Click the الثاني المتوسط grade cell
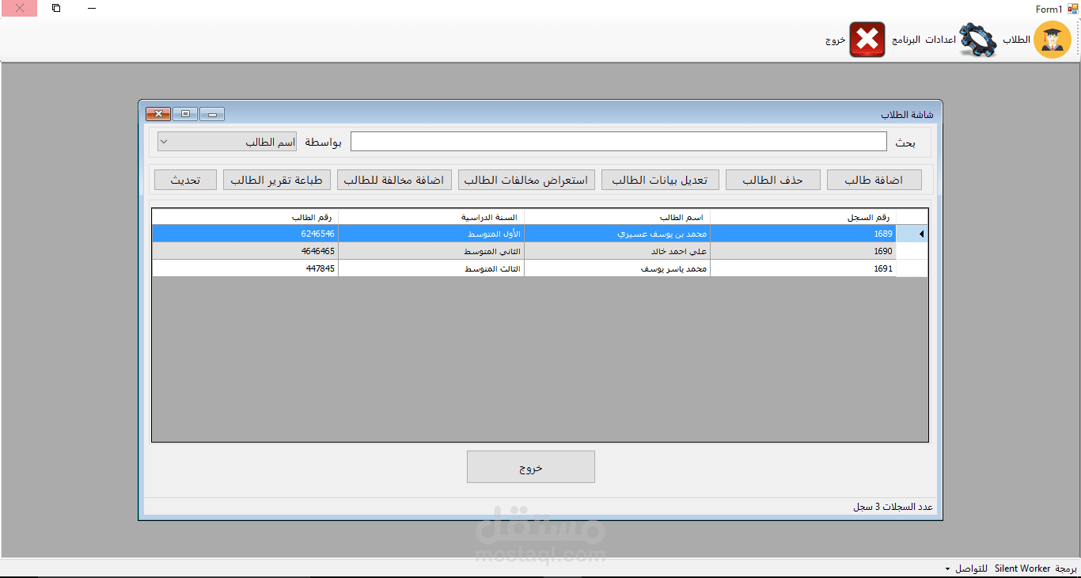Screen dimensions: 1081x578 coord(431,251)
